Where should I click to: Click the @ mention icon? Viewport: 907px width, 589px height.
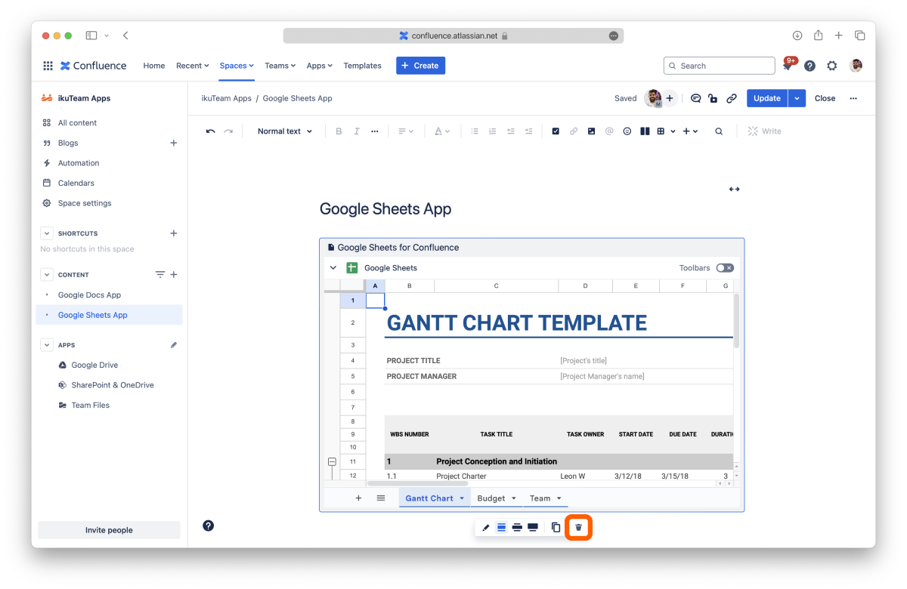(609, 131)
